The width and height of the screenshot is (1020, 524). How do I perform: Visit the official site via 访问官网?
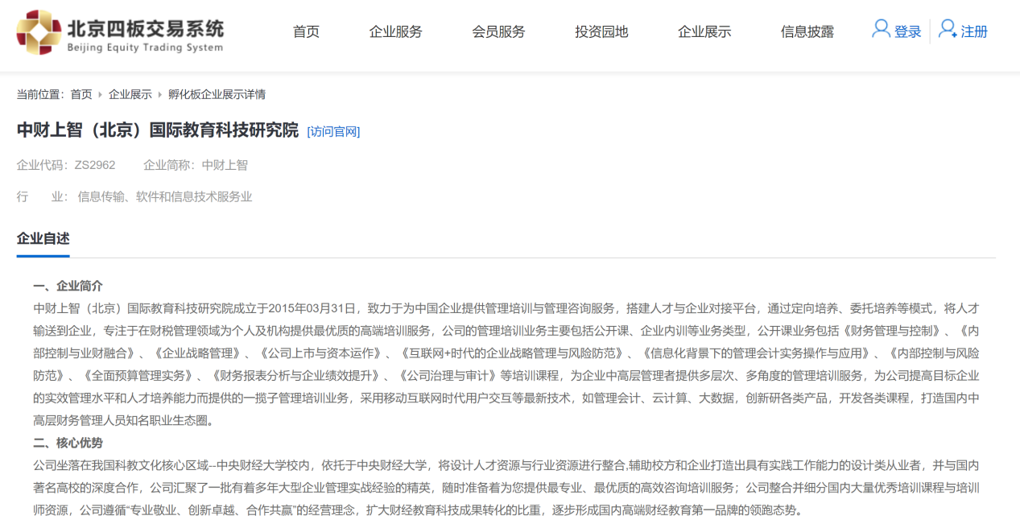pyautogui.click(x=333, y=131)
